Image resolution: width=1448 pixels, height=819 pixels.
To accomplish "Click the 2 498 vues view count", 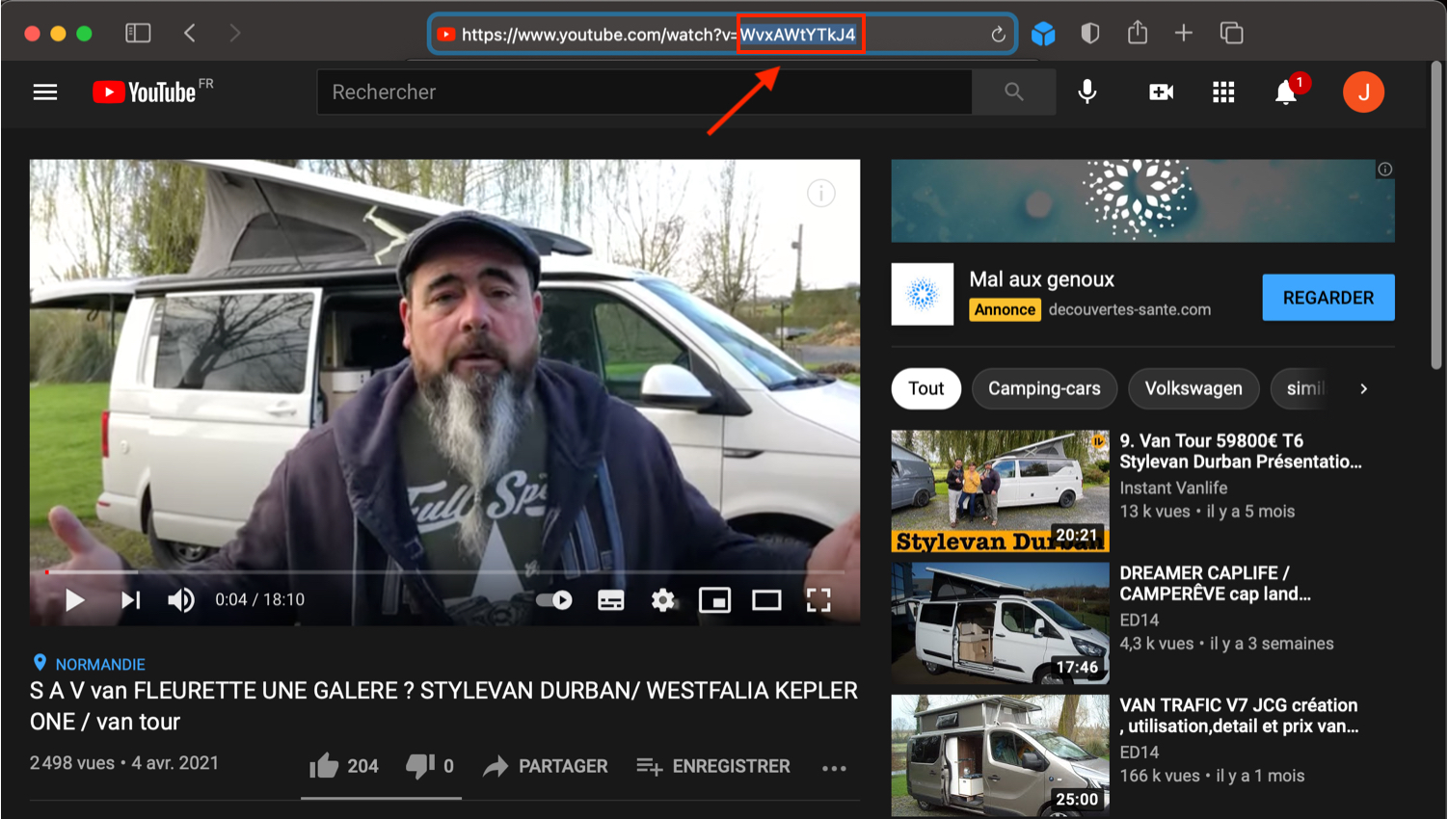I will 72,763.
